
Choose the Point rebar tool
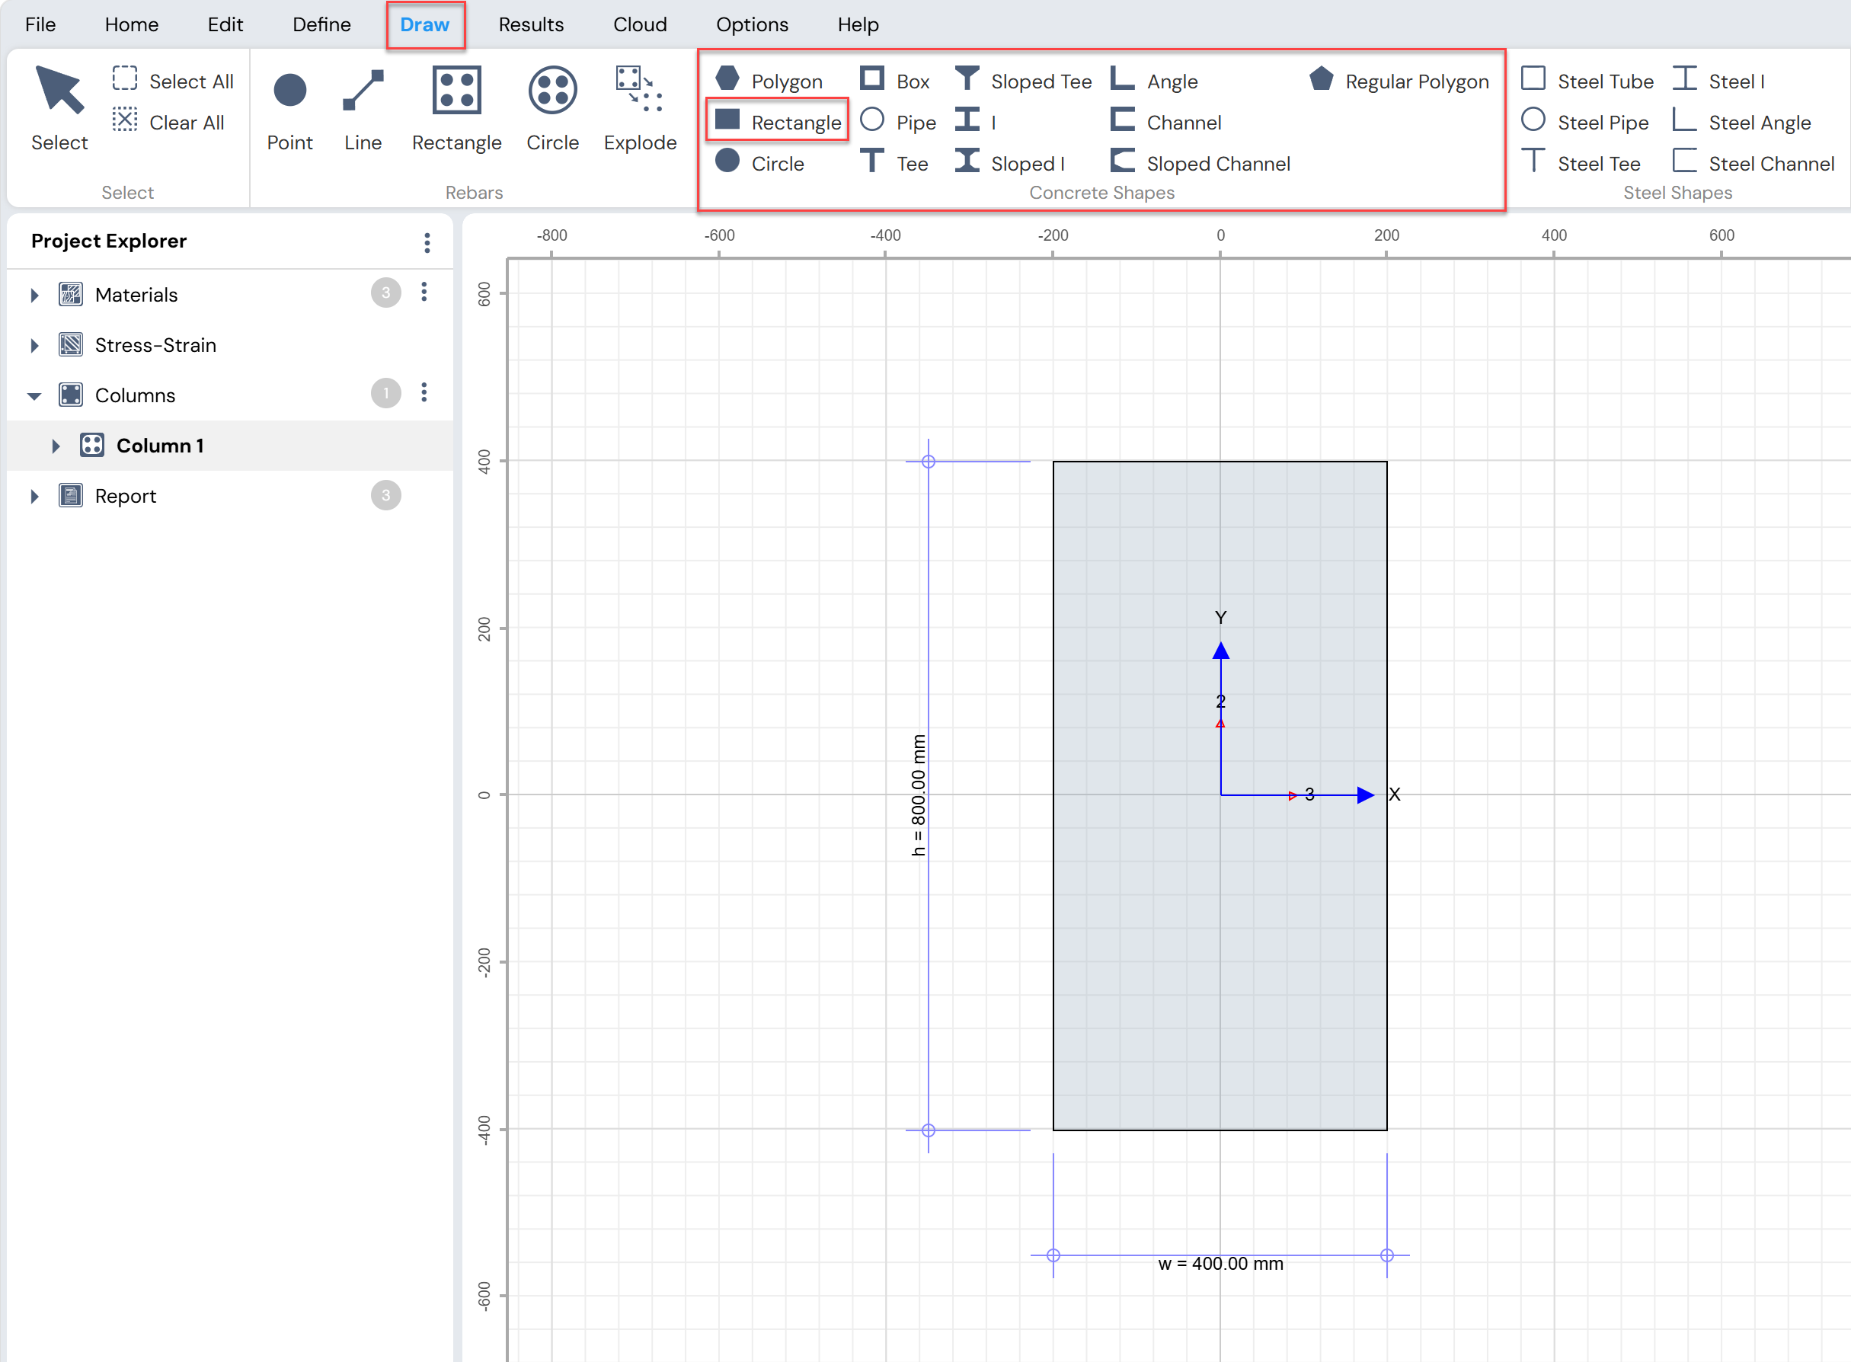point(289,108)
